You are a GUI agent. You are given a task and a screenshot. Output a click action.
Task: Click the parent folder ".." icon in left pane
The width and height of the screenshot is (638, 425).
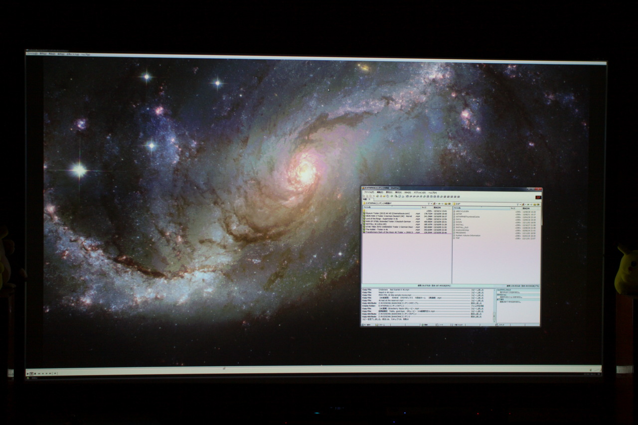point(364,210)
